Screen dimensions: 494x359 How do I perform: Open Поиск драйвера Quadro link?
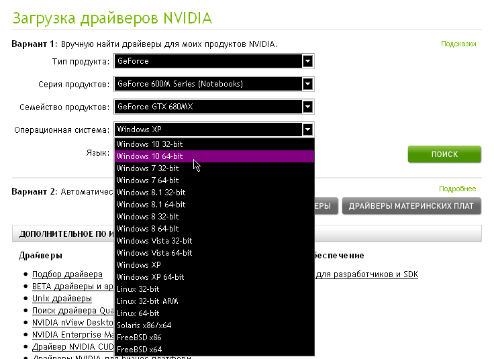pos(72,311)
